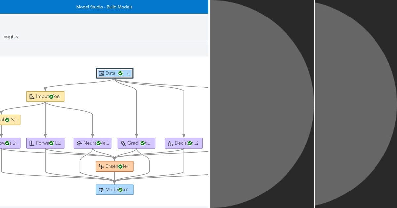This screenshot has width=397, height=208.
Task: Click the Imputation node icon
Action: tap(32, 97)
